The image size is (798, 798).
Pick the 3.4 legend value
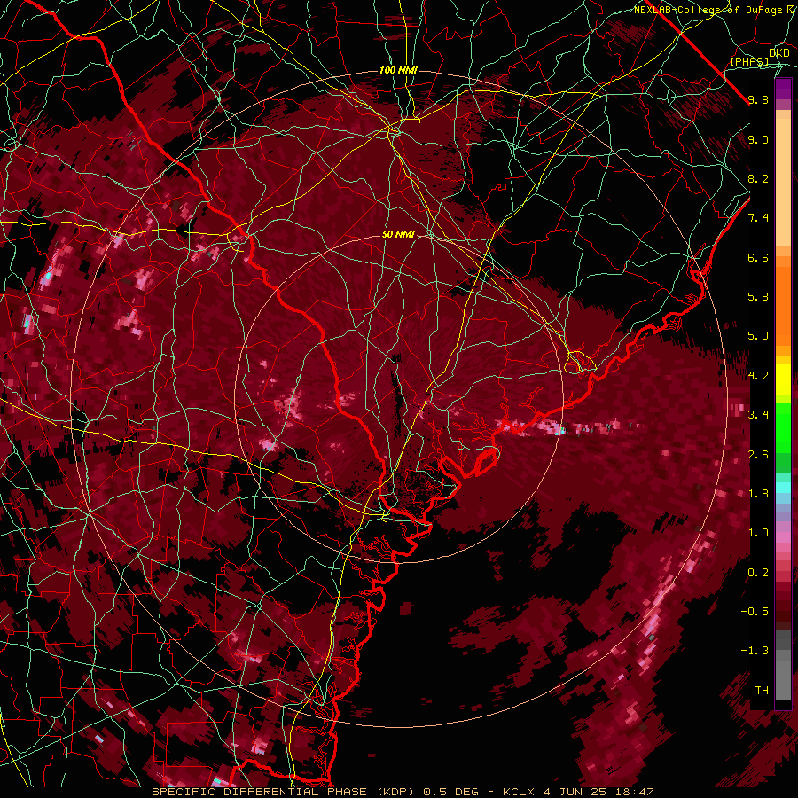(758, 415)
